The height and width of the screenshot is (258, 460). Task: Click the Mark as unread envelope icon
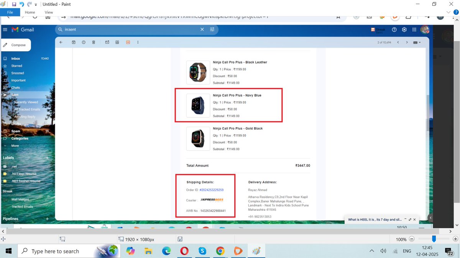click(107, 42)
